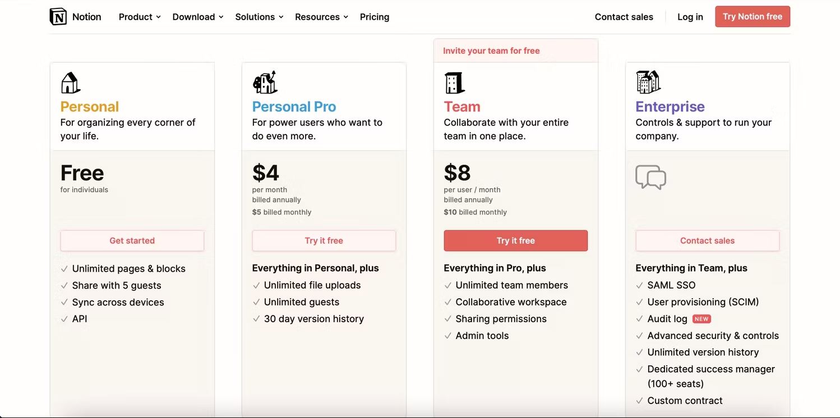The image size is (840, 418).
Task: Click the Personal plan house icon
Action: [x=70, y=83]
